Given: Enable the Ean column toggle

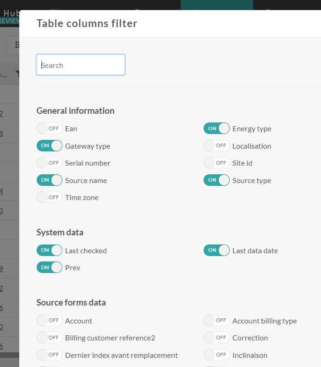Looking at the screenshot, I should (50, 128).
